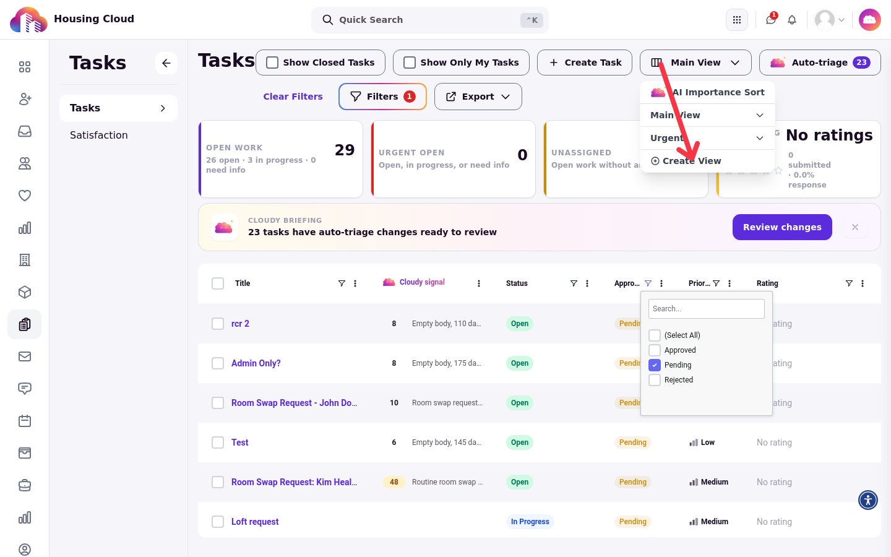The width and height of the screenshot is (891, 557).
Task: Open the user avatar account menu
Action: [x=830, y=20]
